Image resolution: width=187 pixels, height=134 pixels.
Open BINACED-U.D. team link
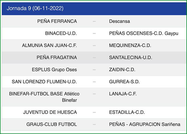(x=61, y=33)
